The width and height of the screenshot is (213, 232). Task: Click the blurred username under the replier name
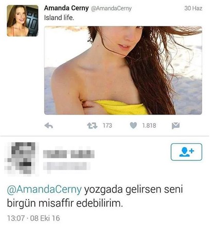(x=66, y=166)
